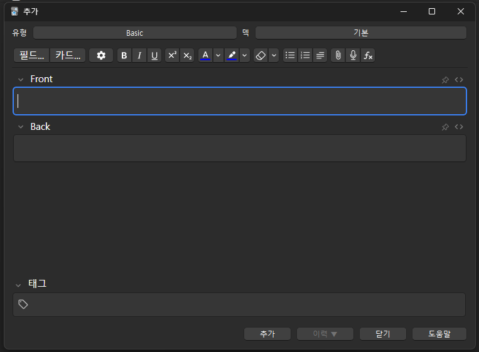This screenshot has height=352, width=479.
Task: Open the gear options menu in toolbar
Action: pyautogui.click(x=101, y=55)
